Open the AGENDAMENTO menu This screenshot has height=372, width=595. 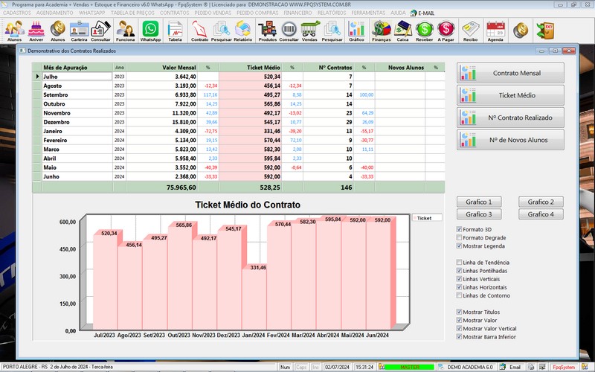(x=54, y=13)
